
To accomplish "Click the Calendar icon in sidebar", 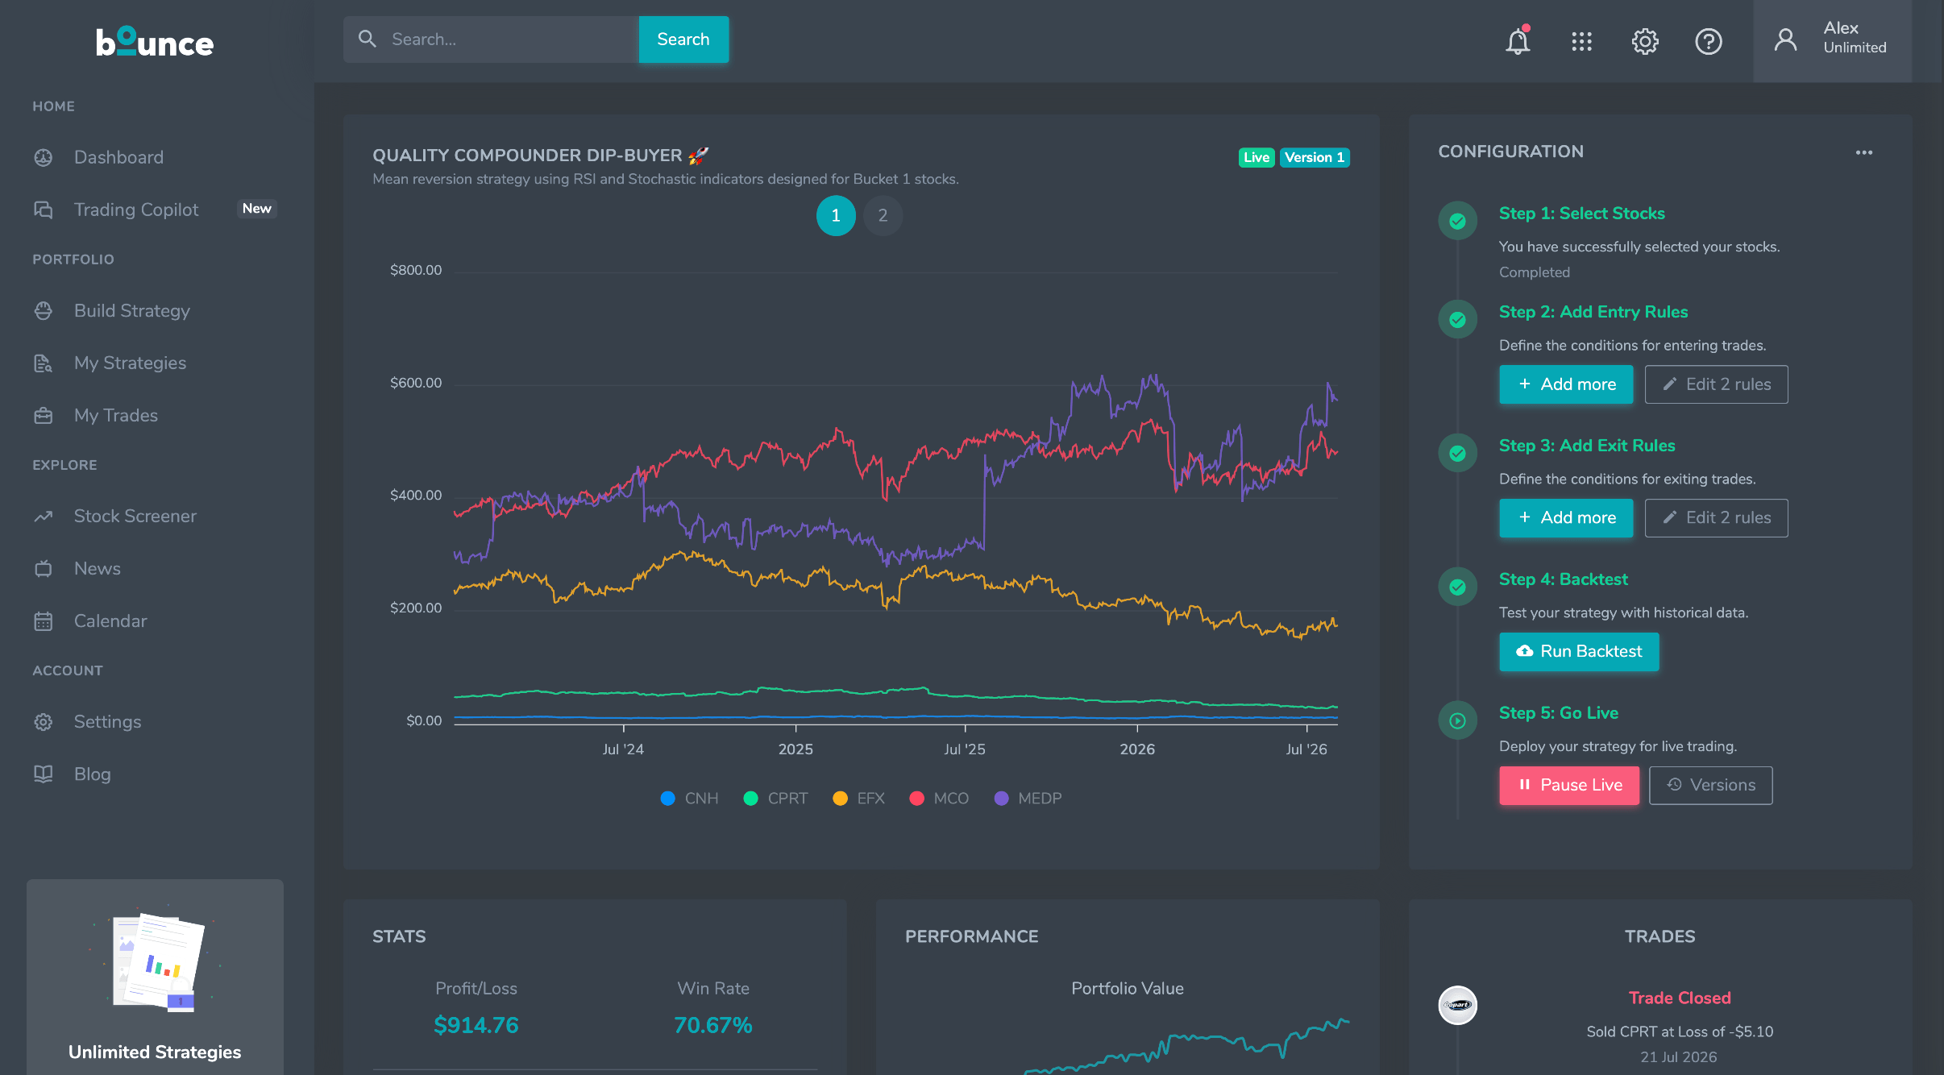I will 44,621.
